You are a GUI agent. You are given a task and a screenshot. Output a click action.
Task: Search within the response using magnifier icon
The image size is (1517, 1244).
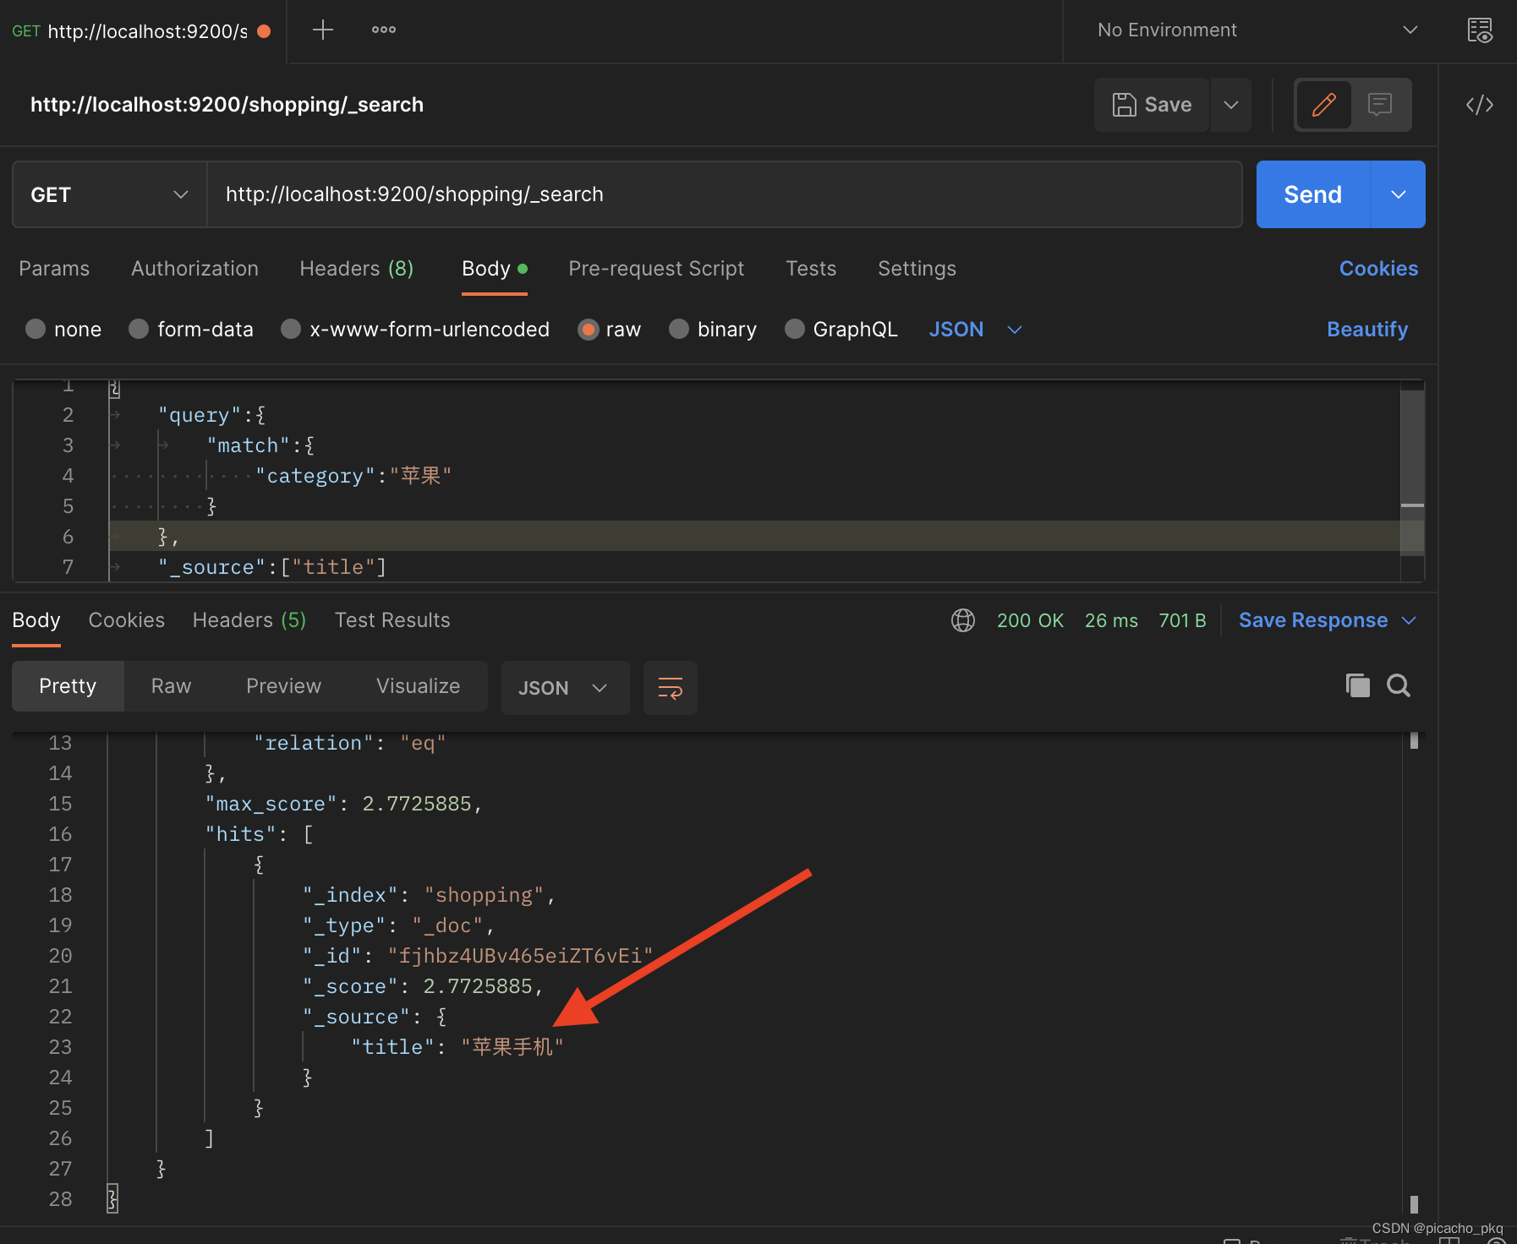tap(1399, 685)
